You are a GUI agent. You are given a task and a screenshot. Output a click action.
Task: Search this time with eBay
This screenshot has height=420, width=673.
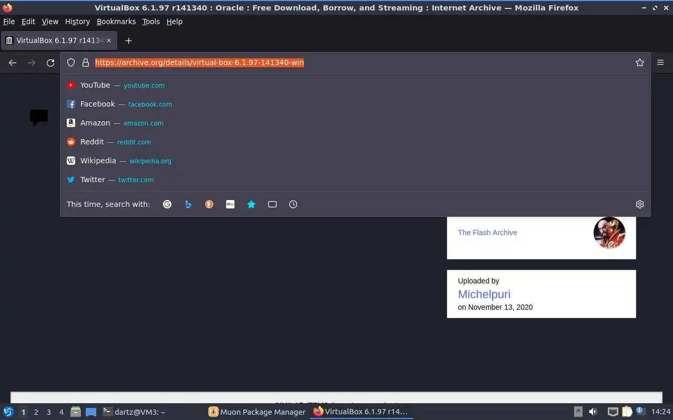pos(230,204)
